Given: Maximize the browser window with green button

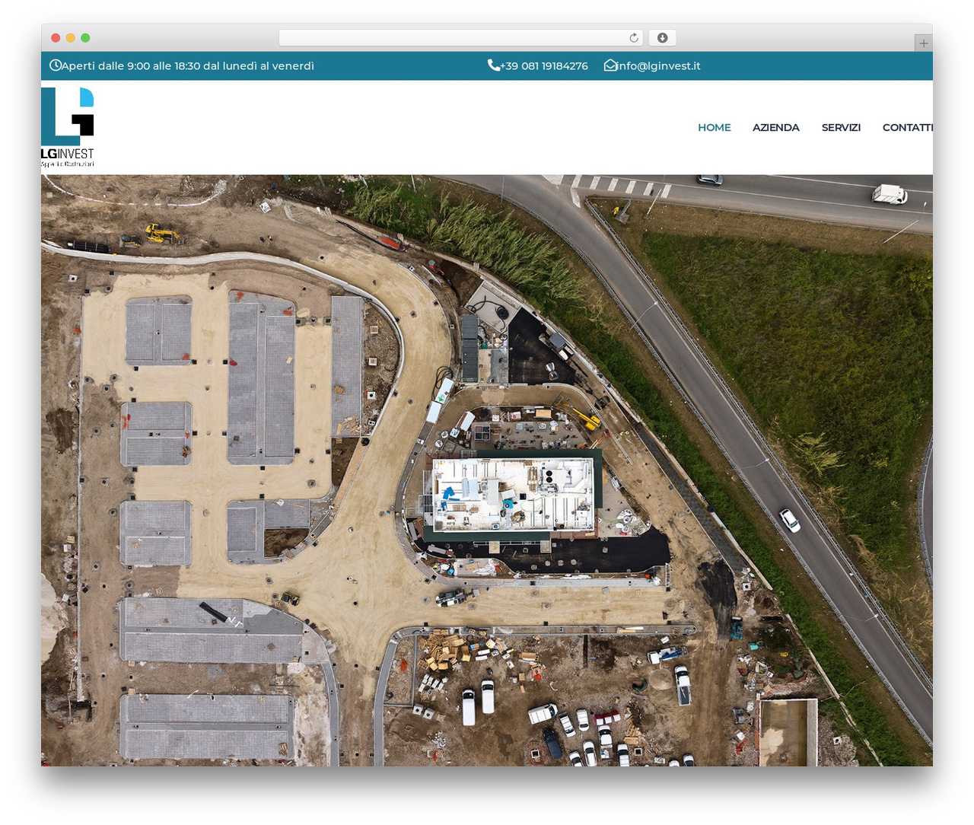Looking at the screenshot, I should 85,38.
